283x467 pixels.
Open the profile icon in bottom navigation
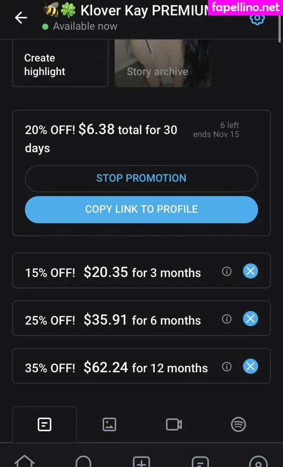[x=258, y=461]
